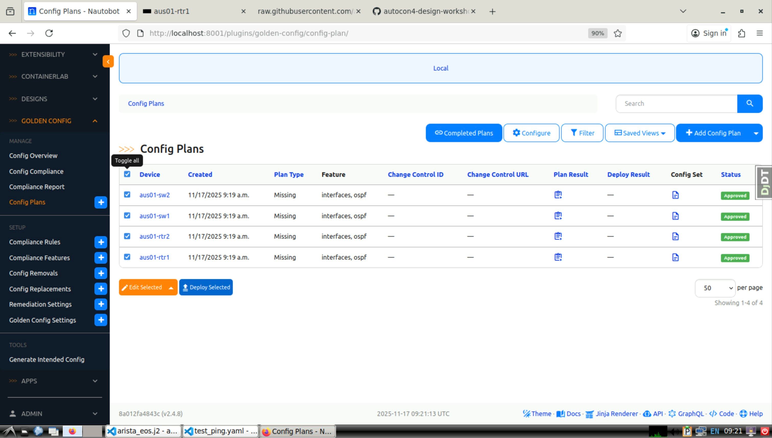This screenshot has height=438, width=772.
Task: Click into the Search input field
Action: (x=676, y=103)
